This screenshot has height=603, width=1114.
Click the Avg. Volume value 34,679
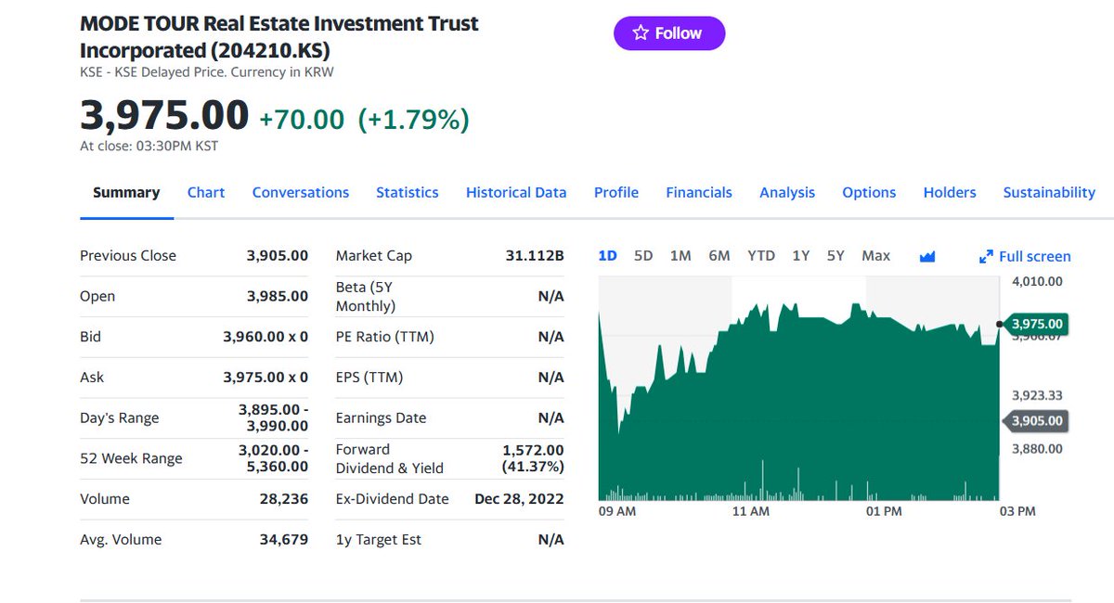(x=284, y=540)
